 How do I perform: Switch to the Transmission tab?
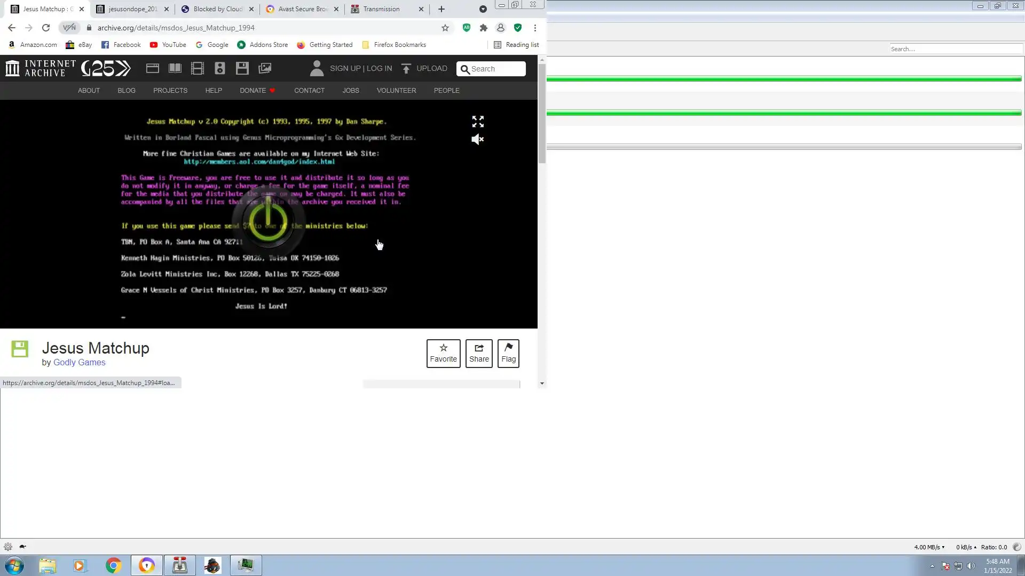pos(381,9)
